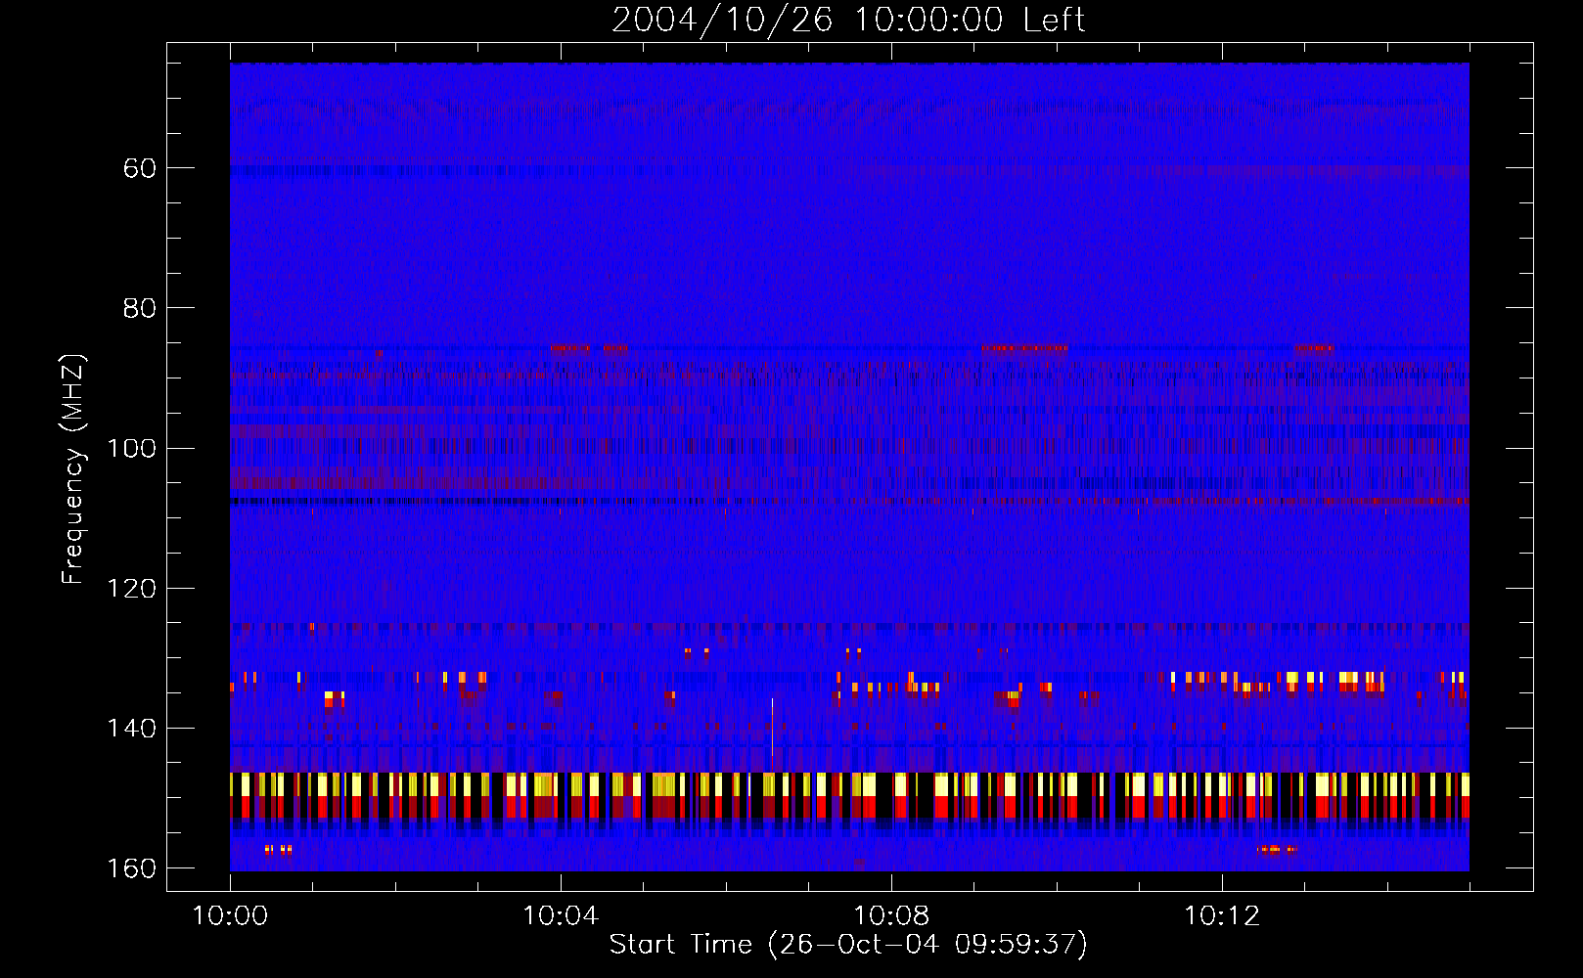Click the 160 MHz frequency tick label
The width and height of the screenshot is (1583, 978).
131,868
